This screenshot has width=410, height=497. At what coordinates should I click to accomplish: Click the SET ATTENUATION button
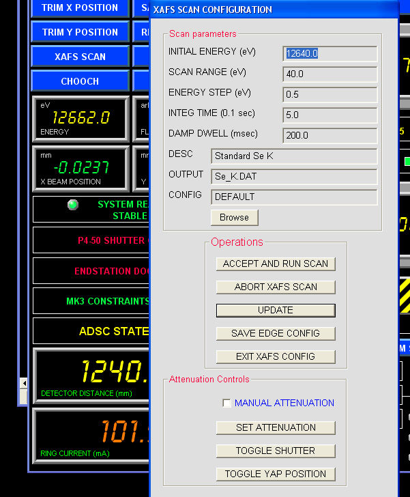click(276, 427)
